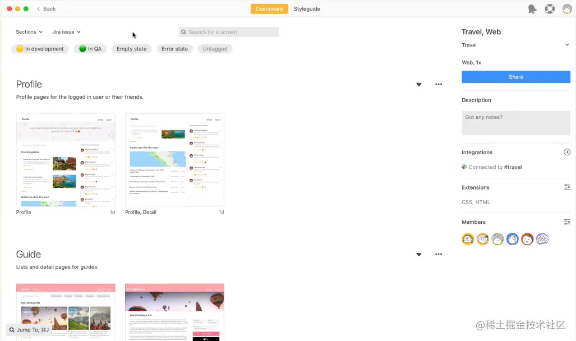The height and width of the screenshot is (341, 576).
Task: Filter by Empty state tag
Action: tap(131, 49)
